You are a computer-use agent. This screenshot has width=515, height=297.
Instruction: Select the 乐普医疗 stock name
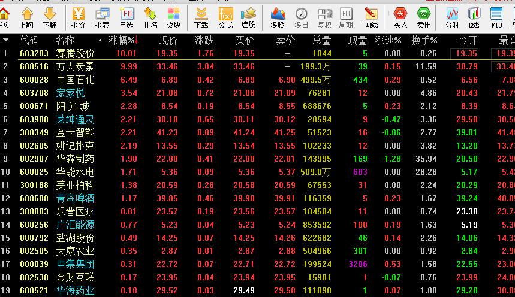point(75,211)
